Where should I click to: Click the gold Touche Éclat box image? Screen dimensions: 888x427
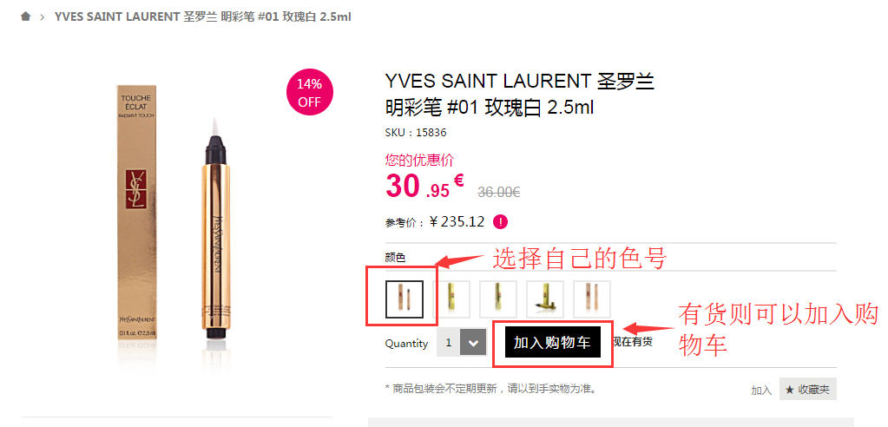(x=136, y=213)
